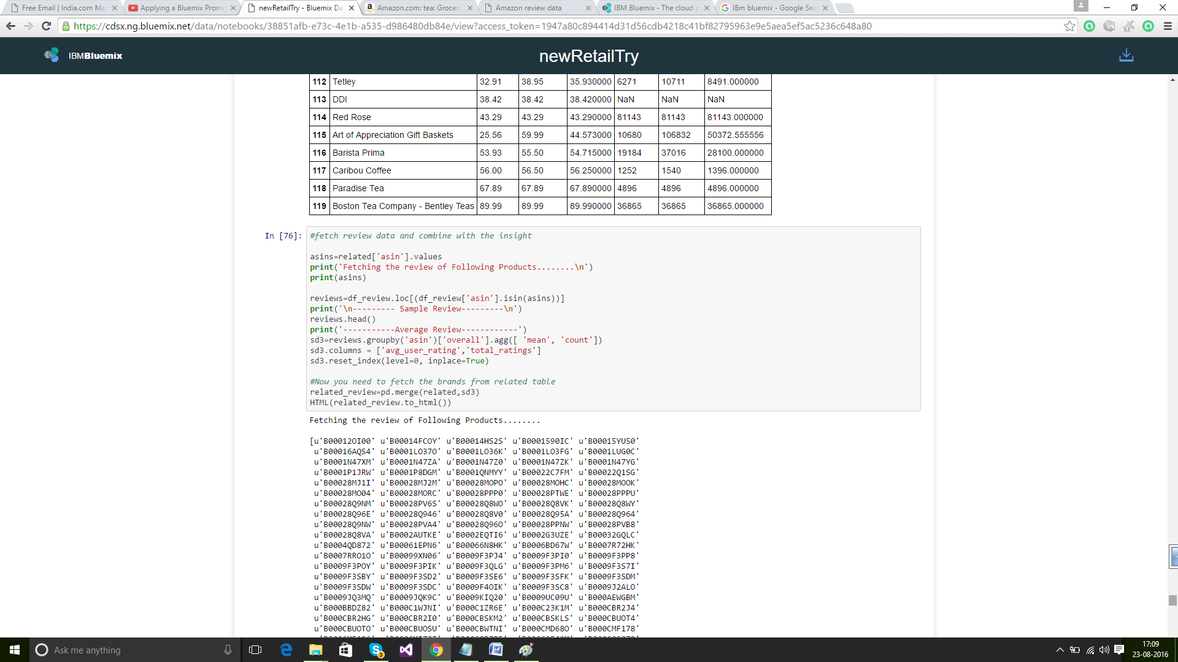The image size is (1178, 662).
Task: Open Skype from the taskbar
Action: pos(376,650)
